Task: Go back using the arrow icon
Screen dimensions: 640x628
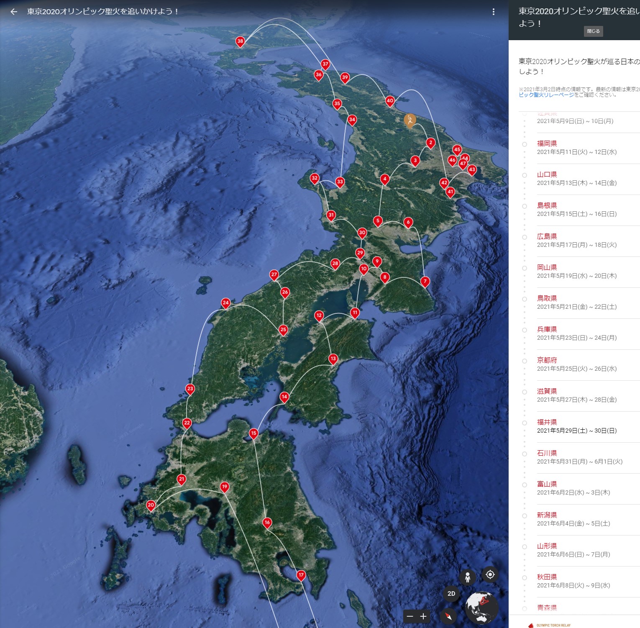Action: pos(14,12)
